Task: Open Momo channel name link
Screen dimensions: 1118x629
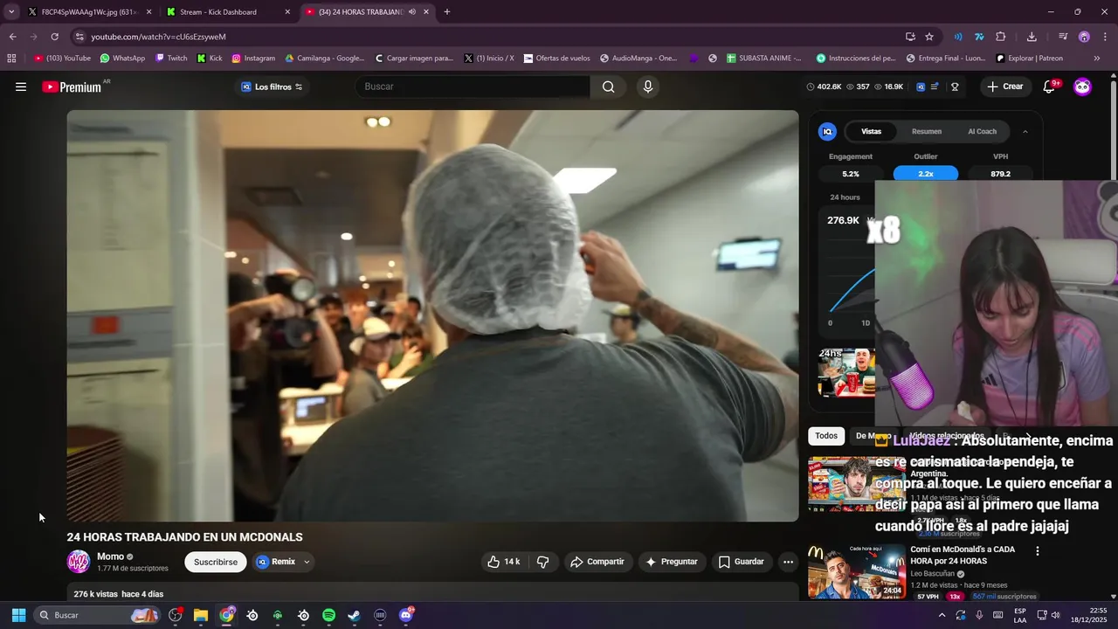Action: [x=110, y=556]
